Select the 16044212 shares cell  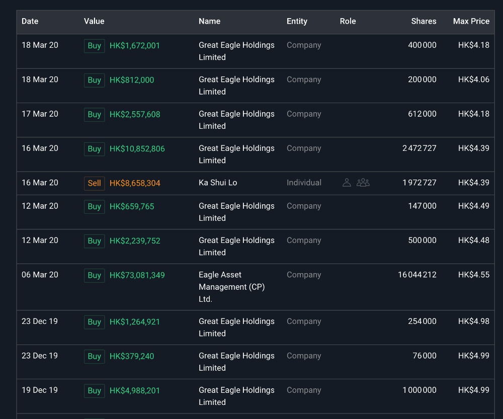point(417,275)
